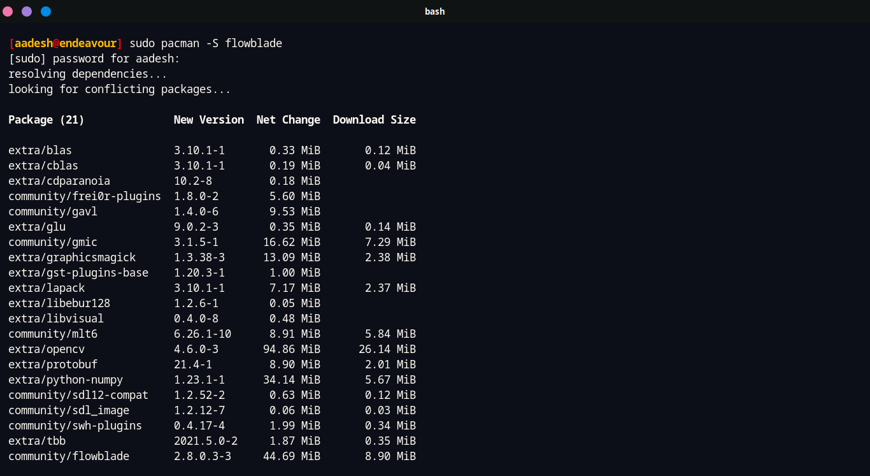The width and height of the screenshot is (870, 476).
Task: Click the aadesh@endeavour prompt text
Action: tap(65, 43)
